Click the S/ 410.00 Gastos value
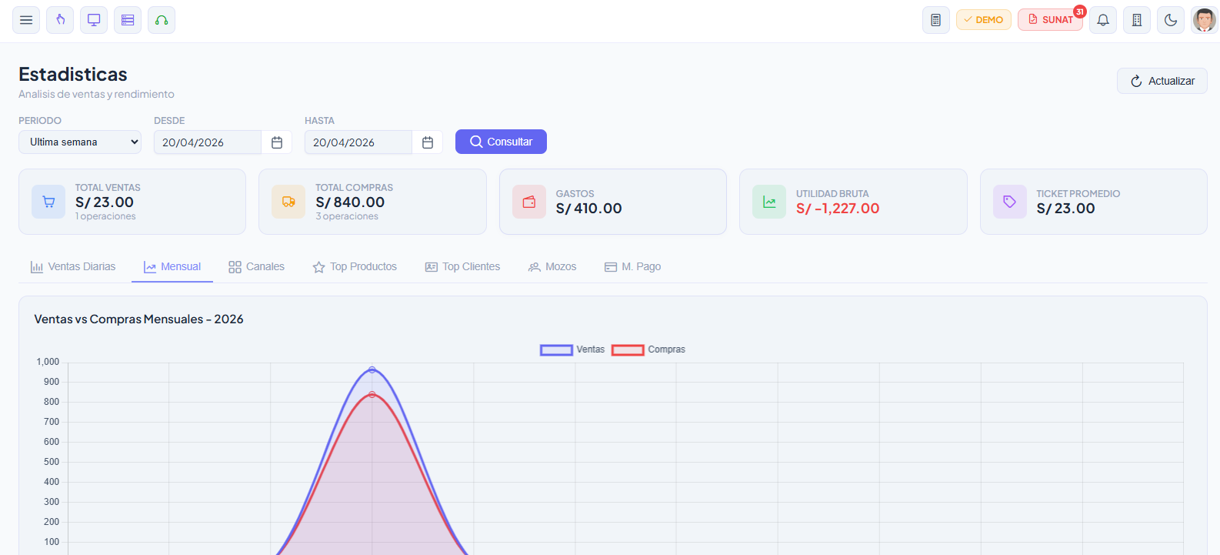The height and width of the screenshot is (555, 1220). [589, 209]
